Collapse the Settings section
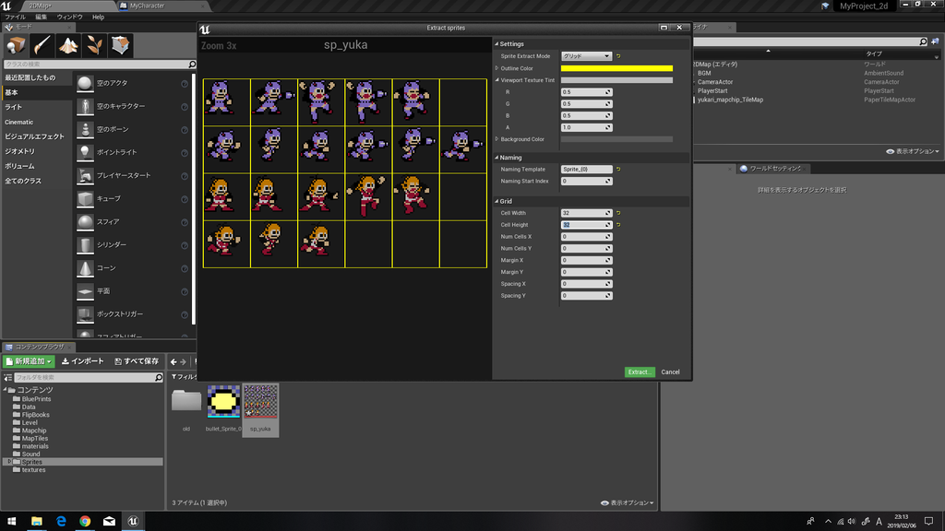 coord(496,44)
